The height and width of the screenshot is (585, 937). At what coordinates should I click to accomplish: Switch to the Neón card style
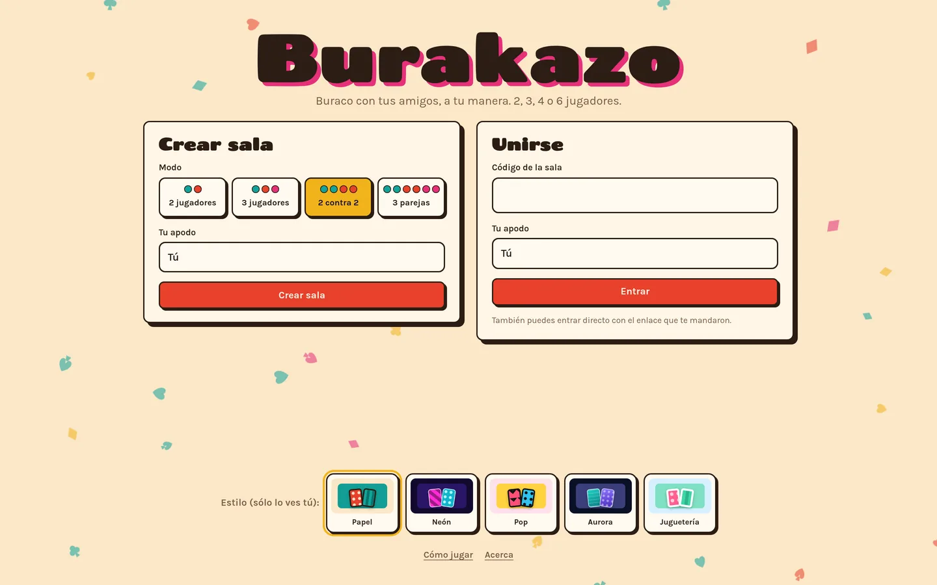tap(442, 503)
